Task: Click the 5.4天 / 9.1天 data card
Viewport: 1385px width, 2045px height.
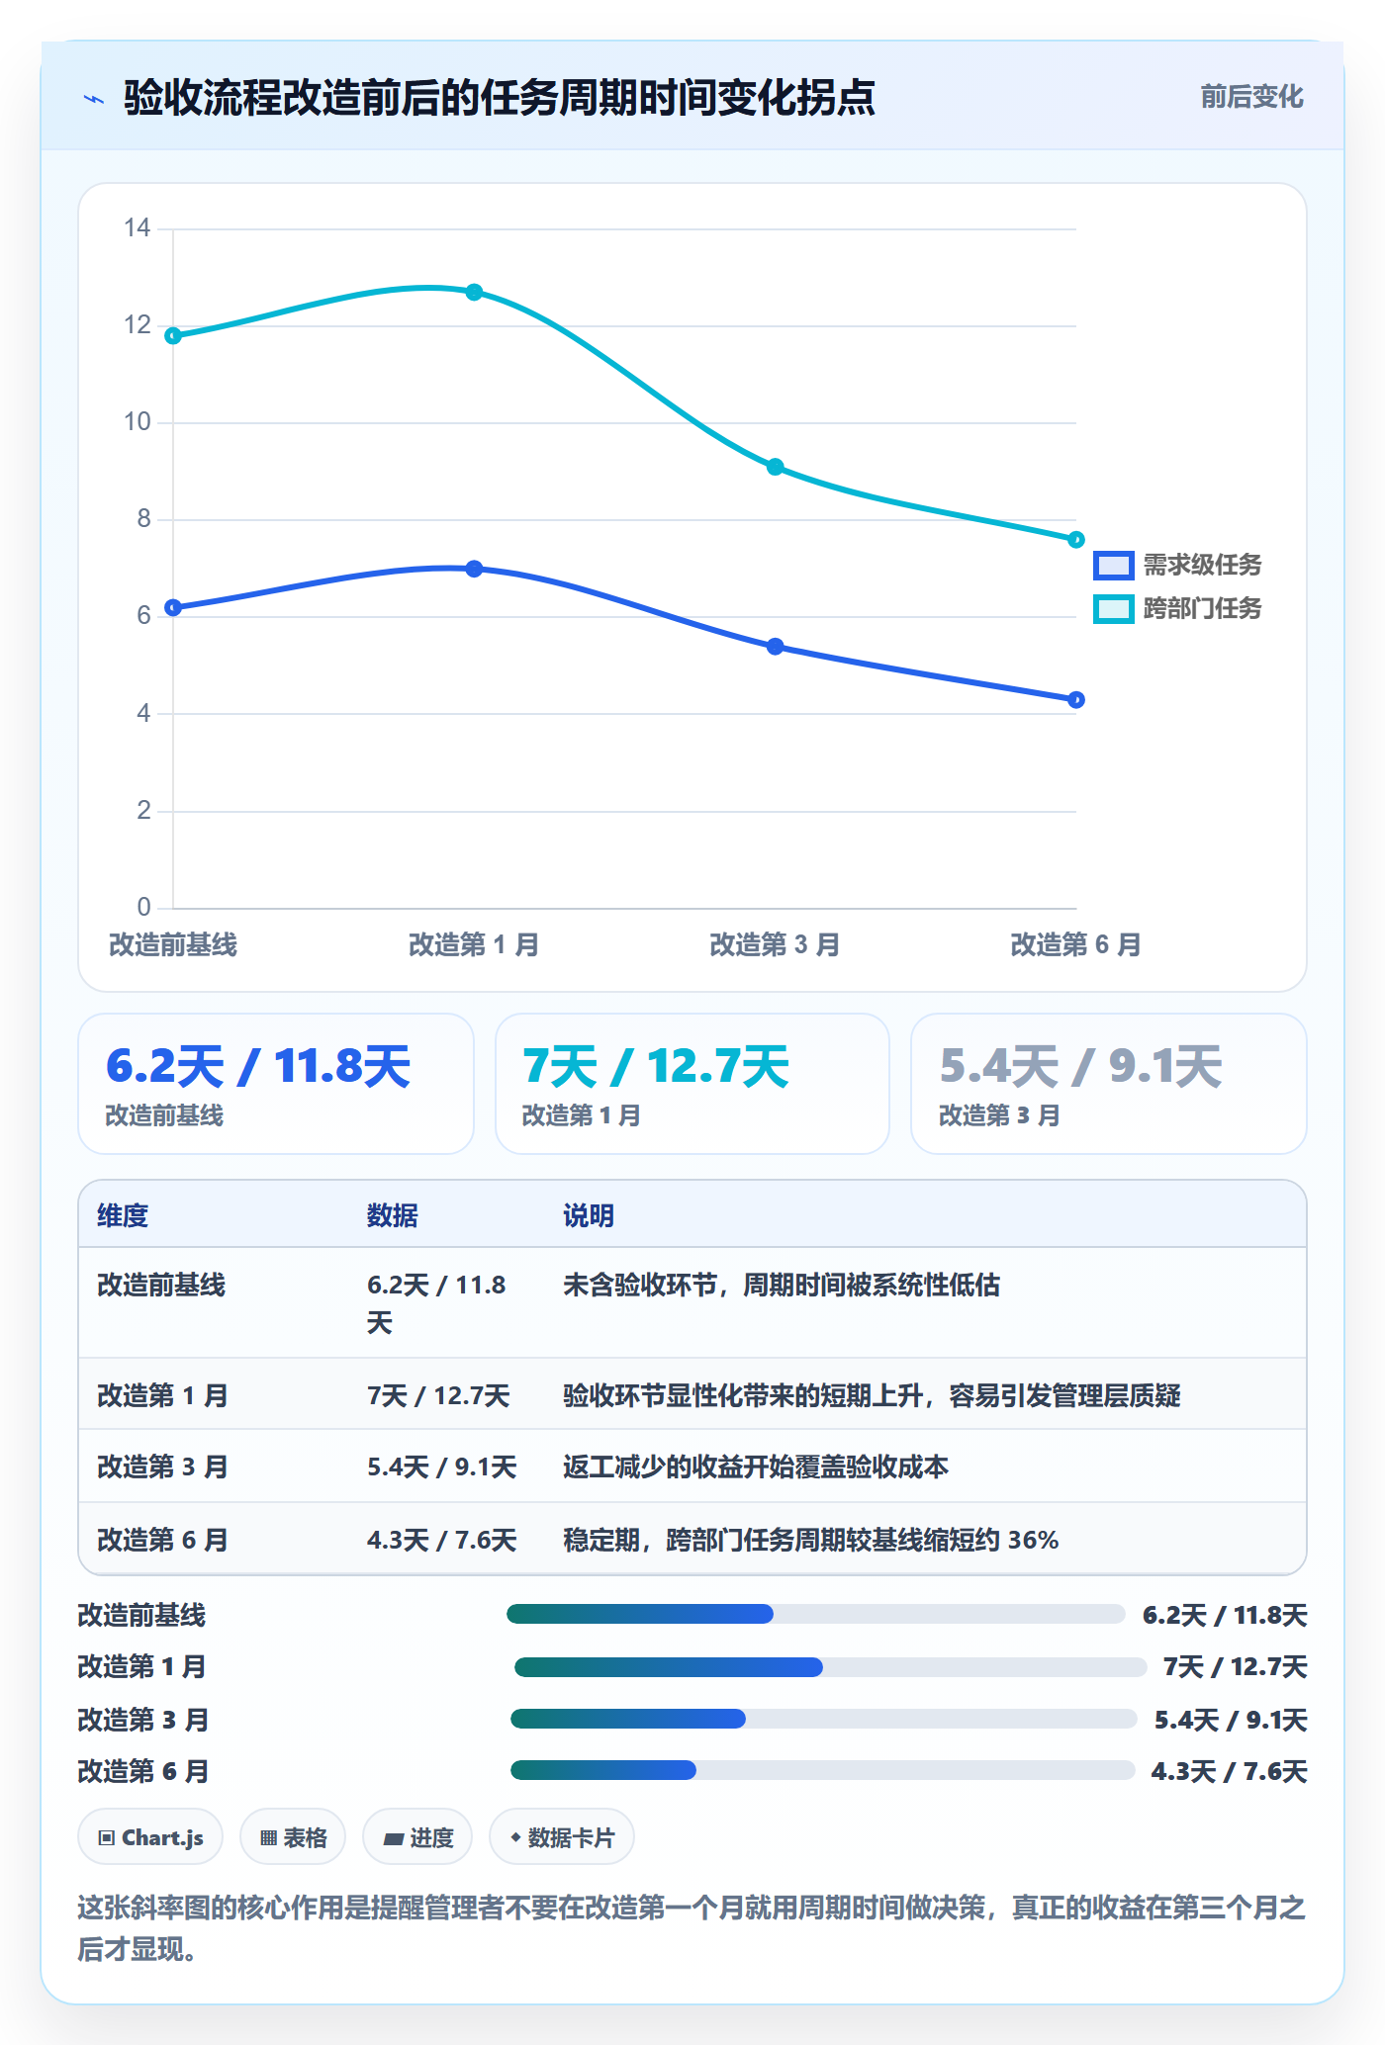Action: pyautogui.click(x=1109, y=1084)
